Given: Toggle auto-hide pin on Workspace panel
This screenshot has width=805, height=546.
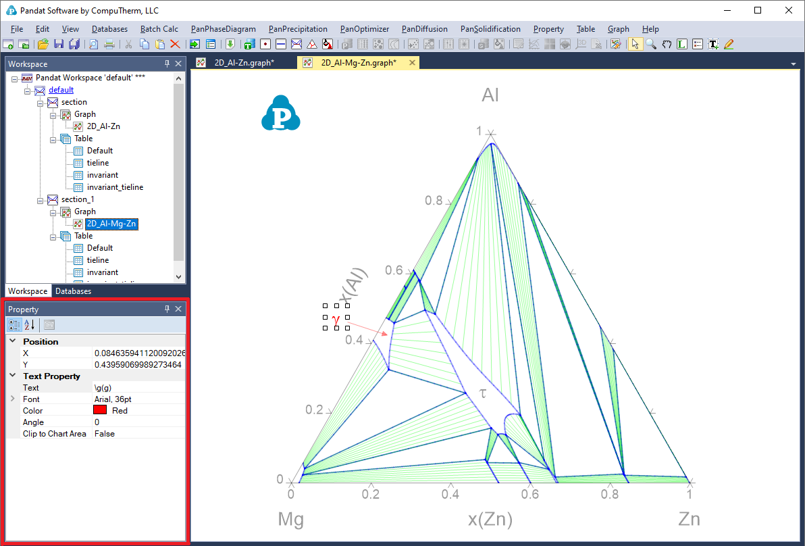Looking at the screenshot, I should (x=167, y=64).
